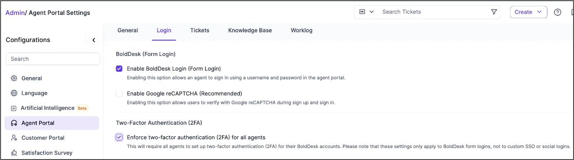Click the Admin breadcrumb link
Screen dimensions: 574x160
tap(15, 12)
